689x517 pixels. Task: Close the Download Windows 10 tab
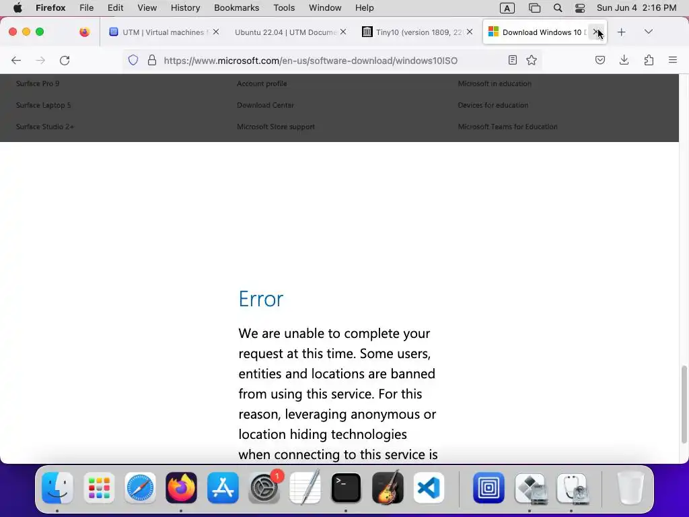pos(596,32)
